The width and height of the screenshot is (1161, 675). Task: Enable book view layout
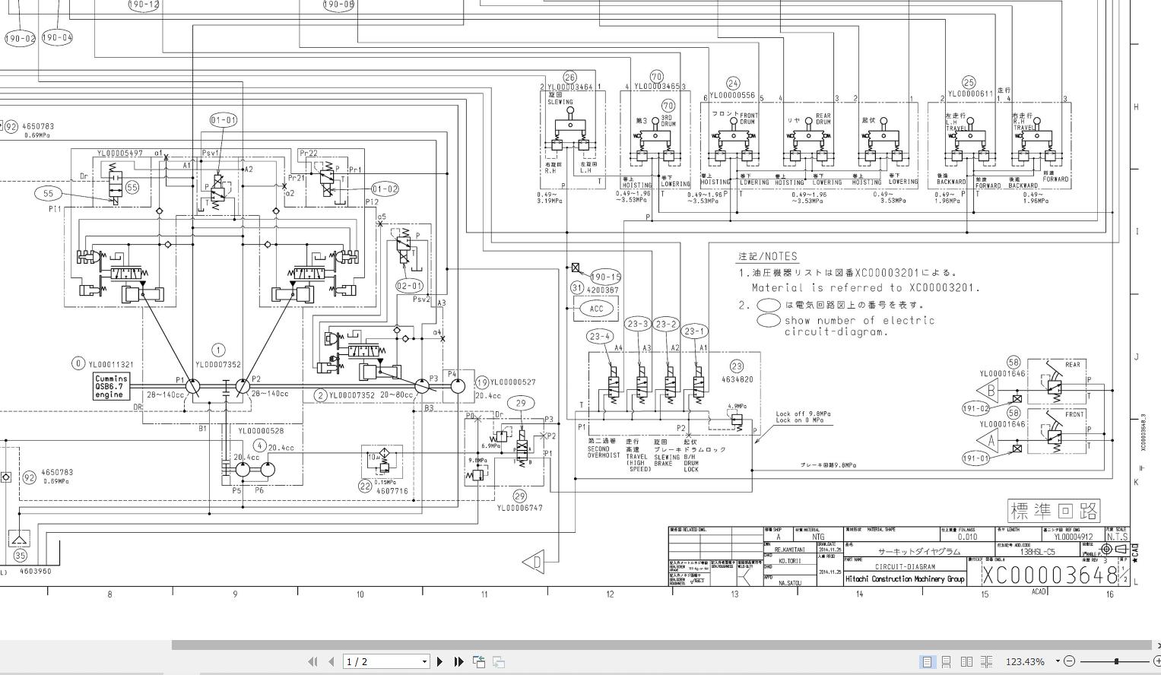(987, 661)
